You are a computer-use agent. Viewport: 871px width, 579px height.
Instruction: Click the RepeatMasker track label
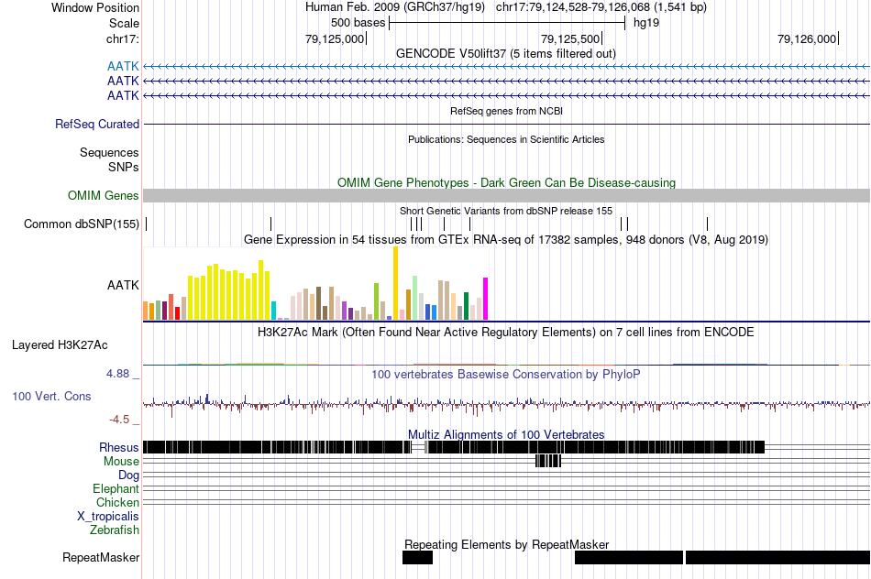101,557
